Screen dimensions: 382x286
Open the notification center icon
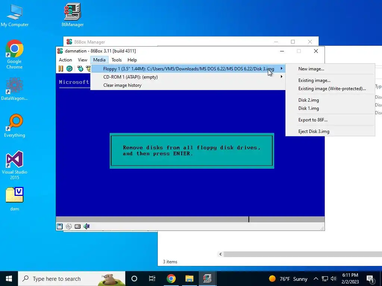click(x=370, y=279)
